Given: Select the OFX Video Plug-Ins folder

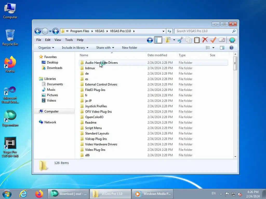Looking at the screenshot, I should pos(153,112).
